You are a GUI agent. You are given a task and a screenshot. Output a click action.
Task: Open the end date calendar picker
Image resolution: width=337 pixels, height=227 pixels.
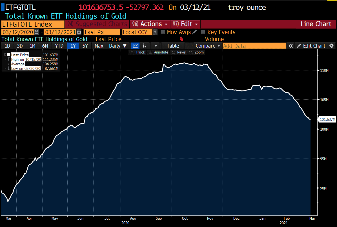tap(79, 32)
